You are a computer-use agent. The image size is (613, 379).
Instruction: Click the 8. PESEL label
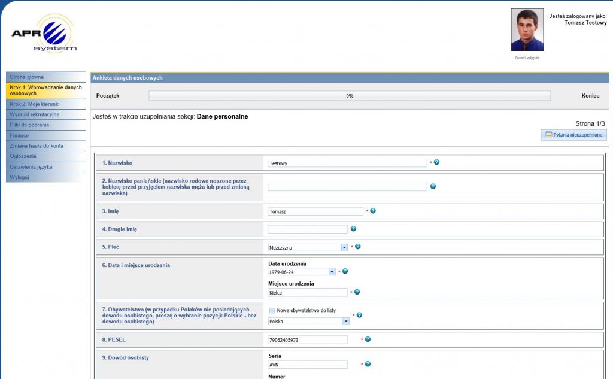tap(114, 339)
